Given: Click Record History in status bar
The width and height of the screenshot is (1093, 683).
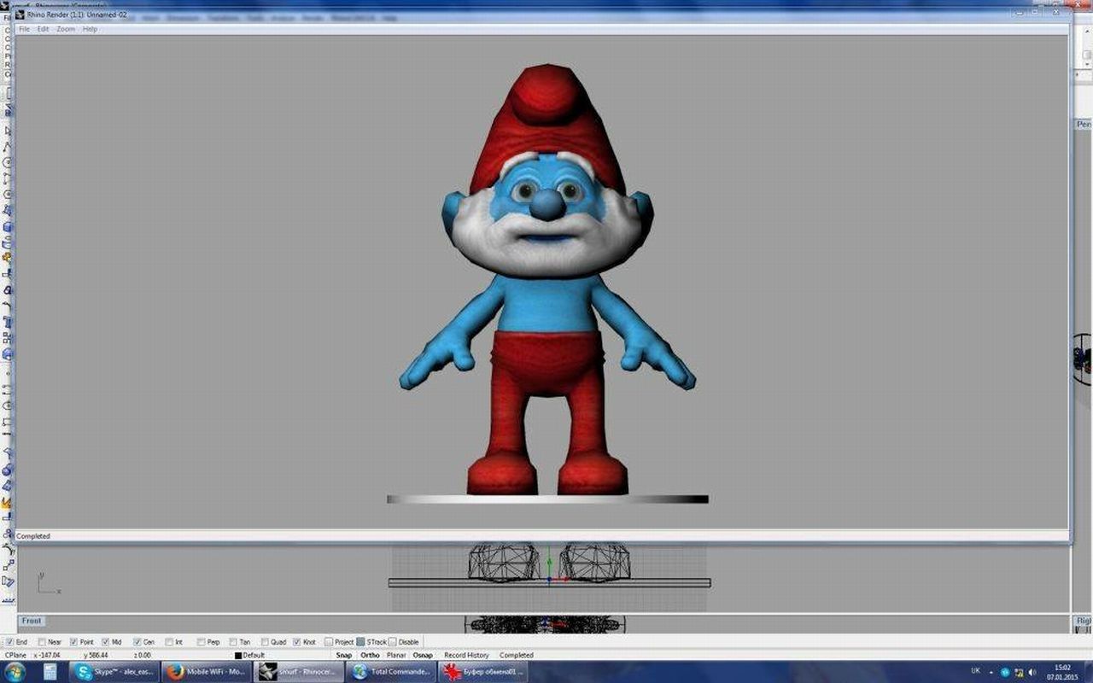Looking at the screenshot, I should [x=466, y=656].
